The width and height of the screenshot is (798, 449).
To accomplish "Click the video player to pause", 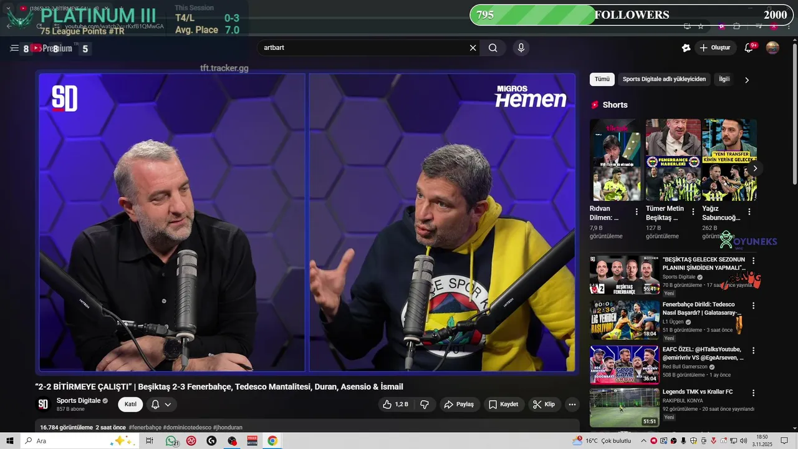I will 307,223.
